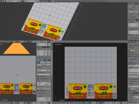Select Render Layers tab icon in properties
Viewport: 139px width, 104px height.
point(135,3)
